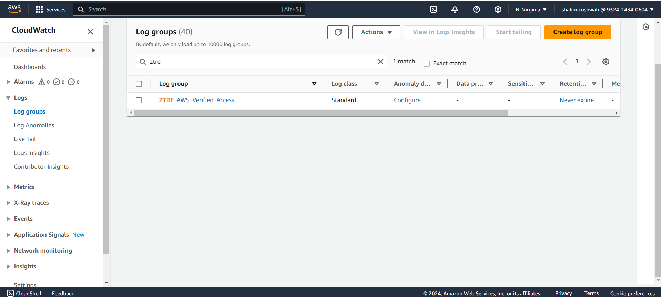Screen dimensions: 661x297
Task: Open the ZTRE_AWS_Verified_Access log group
Action: (x=196, y=100)
